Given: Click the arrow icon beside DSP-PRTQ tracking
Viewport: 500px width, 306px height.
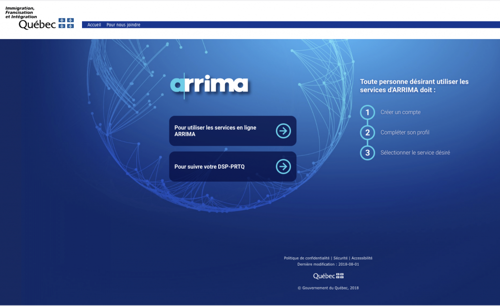Looking at the screenshot, I should pos(283,167).
